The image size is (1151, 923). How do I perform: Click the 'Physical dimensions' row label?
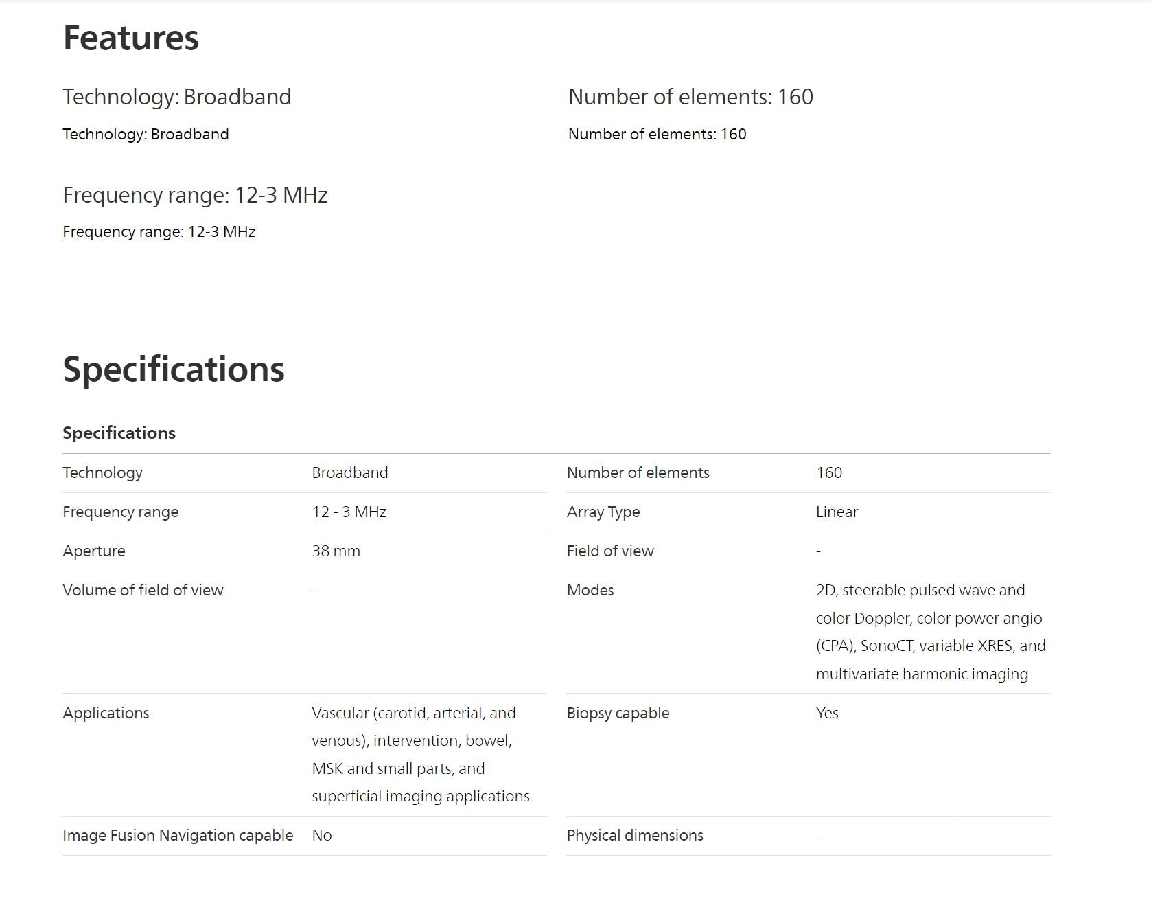coord(635,835)
